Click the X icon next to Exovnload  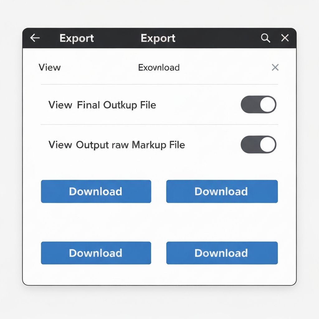(275, 68)
